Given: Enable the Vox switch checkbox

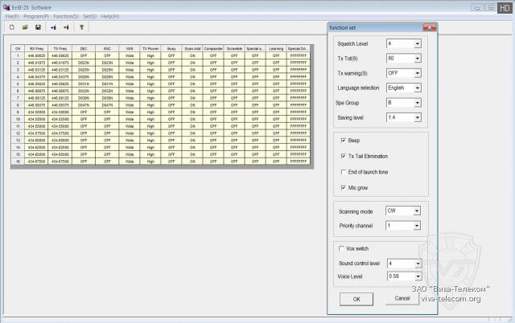Looking at the screenshot, I should [341, 248].
